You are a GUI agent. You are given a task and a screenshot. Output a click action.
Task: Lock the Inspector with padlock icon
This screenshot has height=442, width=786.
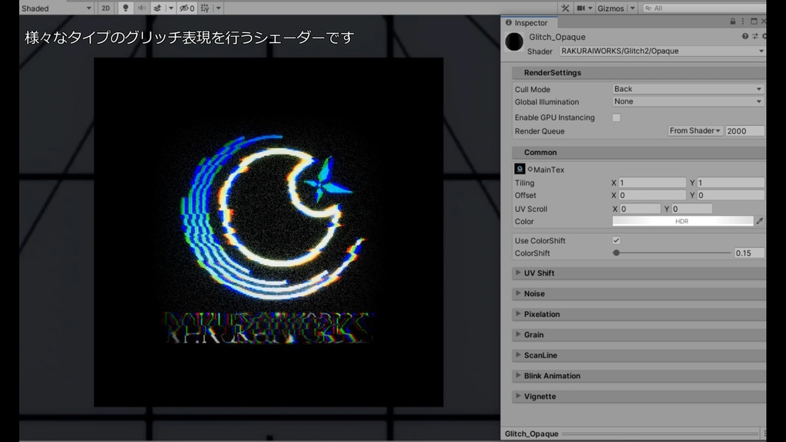point(732,21)
